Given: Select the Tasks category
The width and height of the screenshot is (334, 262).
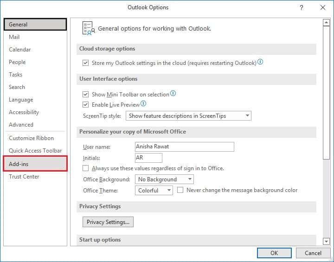Looking at the screenshot, I should coord(35,75).
